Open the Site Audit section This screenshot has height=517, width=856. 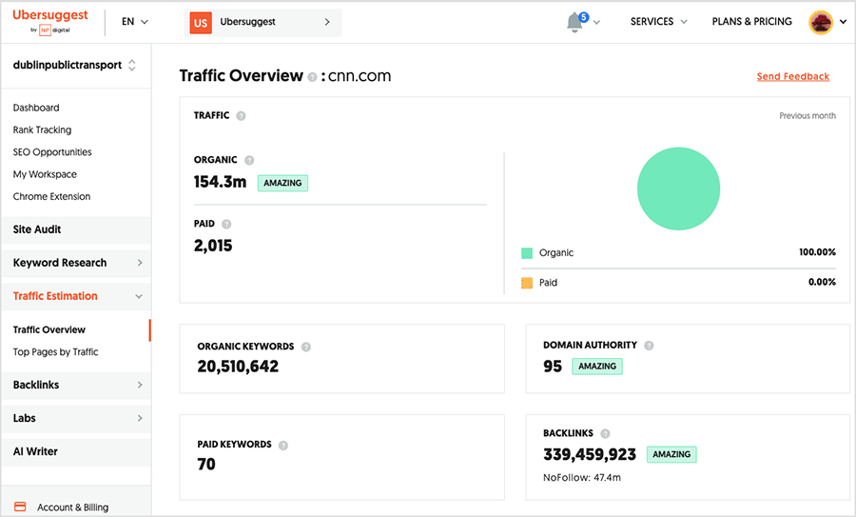tap(76, 229)
